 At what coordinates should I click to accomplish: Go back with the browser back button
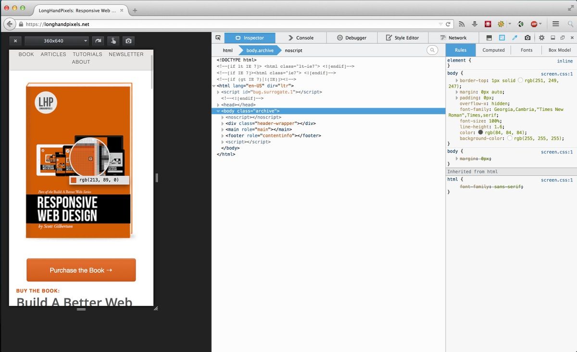pyautogui.click(x=9, y=24)
